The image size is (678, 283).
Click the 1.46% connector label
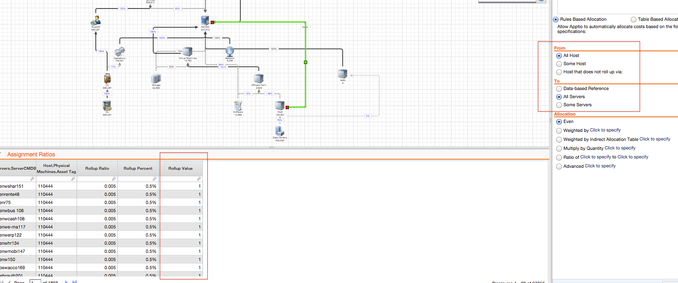269,94
